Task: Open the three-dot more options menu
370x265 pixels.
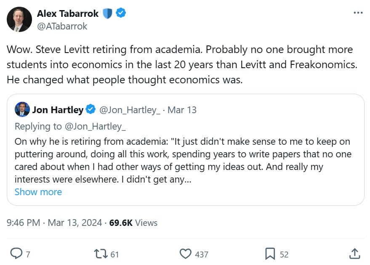Action: pos(358,13)
